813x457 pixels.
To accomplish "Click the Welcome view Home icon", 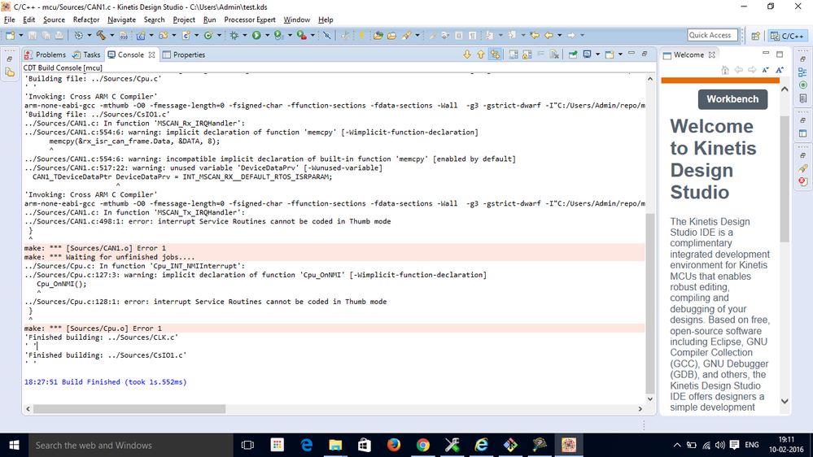I will 725,70.
